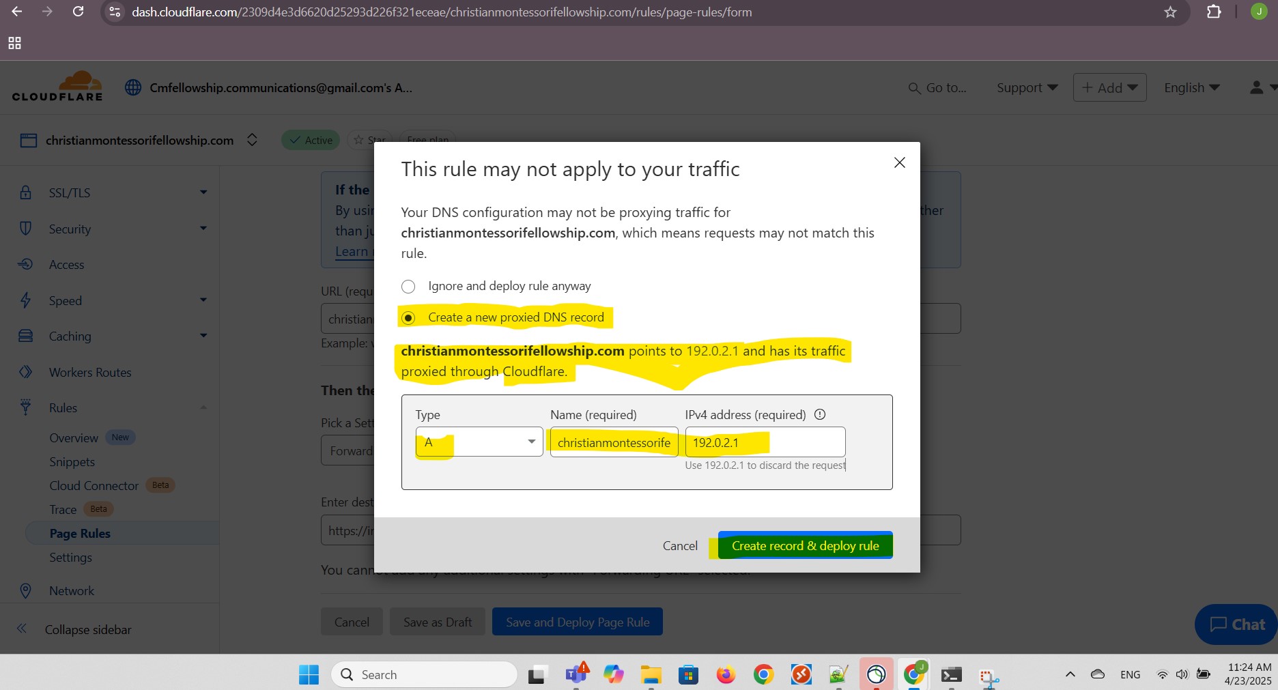Open the record Type dropdown

pos(479,442)
